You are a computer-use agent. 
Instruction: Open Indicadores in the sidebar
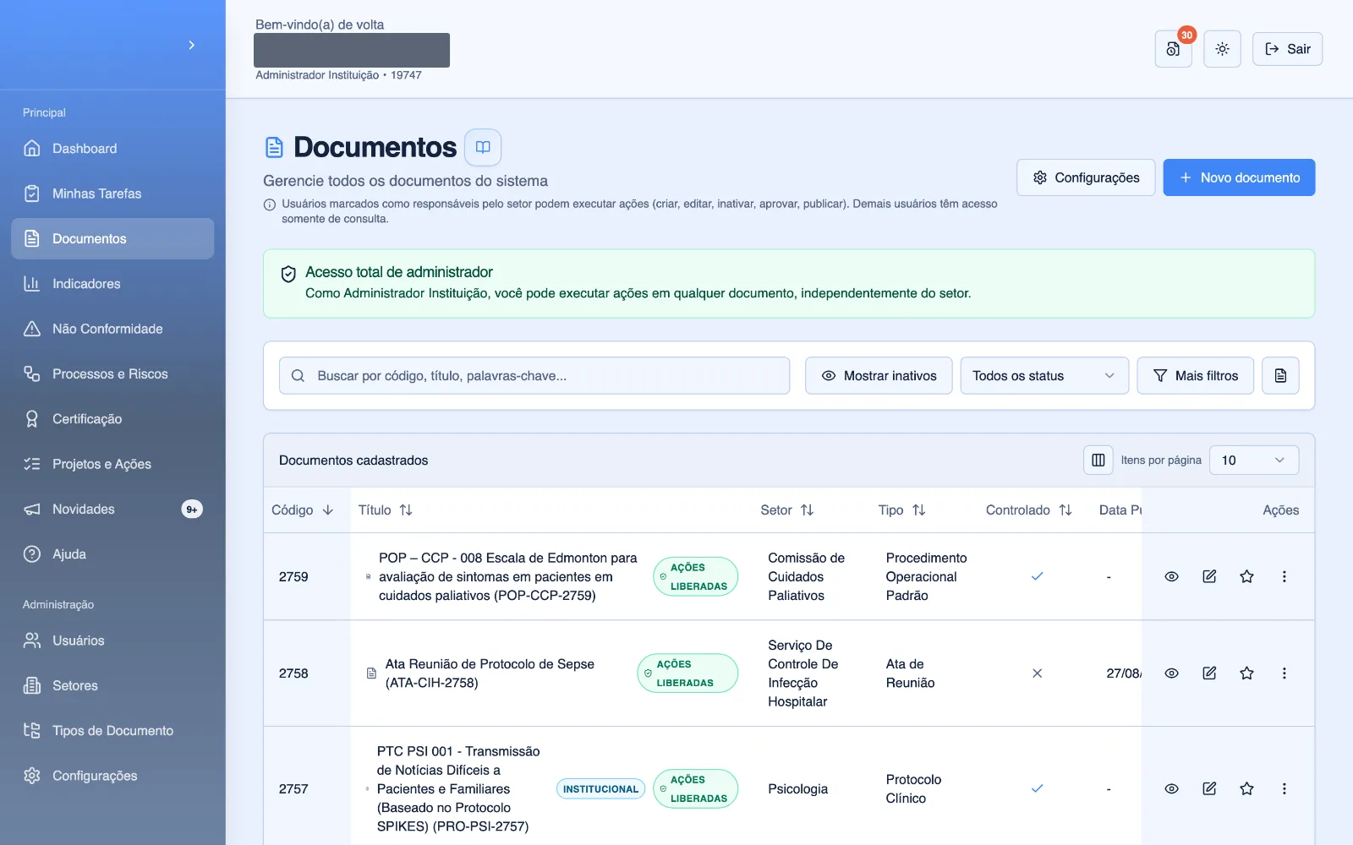[112, 284]
